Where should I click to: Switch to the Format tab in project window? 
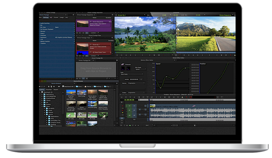56,18
